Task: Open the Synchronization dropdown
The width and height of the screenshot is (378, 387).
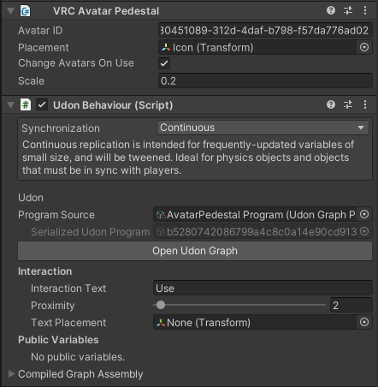Action: [263, 128]
